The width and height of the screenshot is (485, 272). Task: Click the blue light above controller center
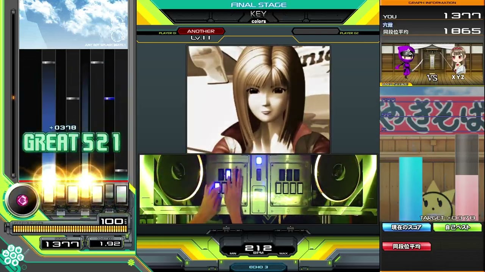tap(259, 161)
